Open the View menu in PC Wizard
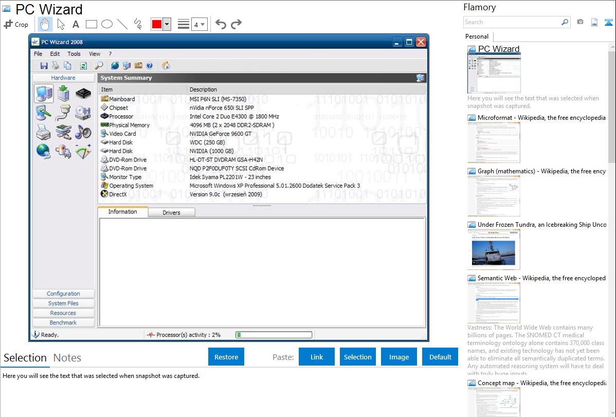The width and height of the screenshot is (616, 417). 94,54
